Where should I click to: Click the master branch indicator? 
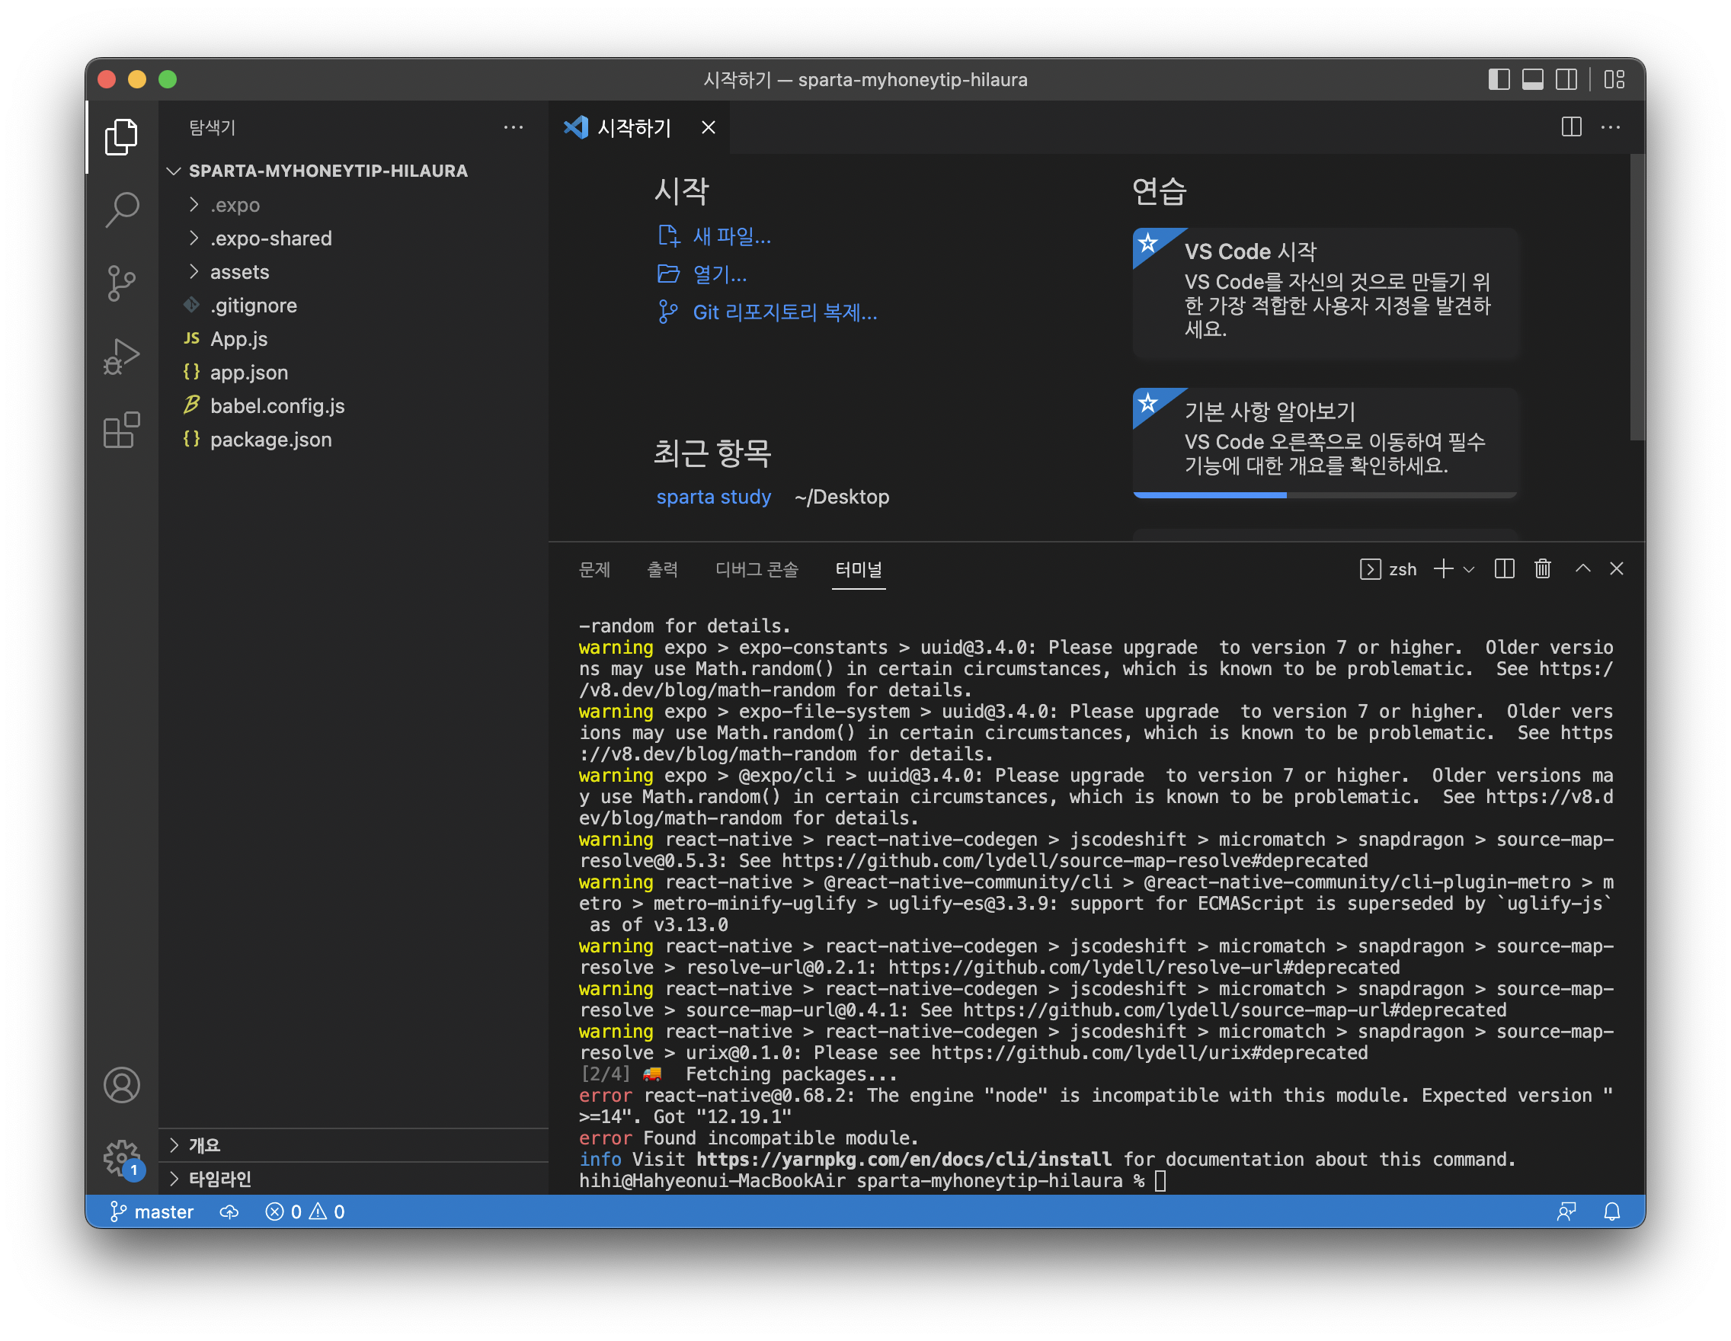tap(152, 1211)
